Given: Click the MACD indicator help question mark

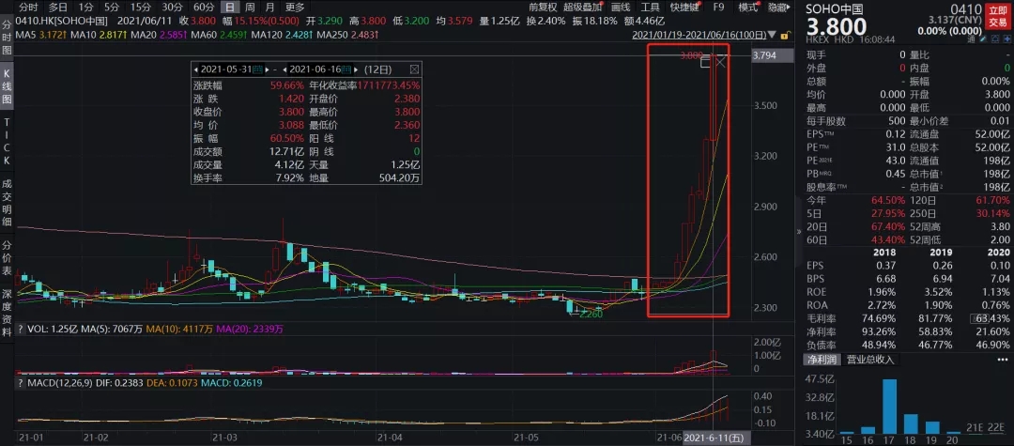Looking at the screenshot, I should 22,384.
